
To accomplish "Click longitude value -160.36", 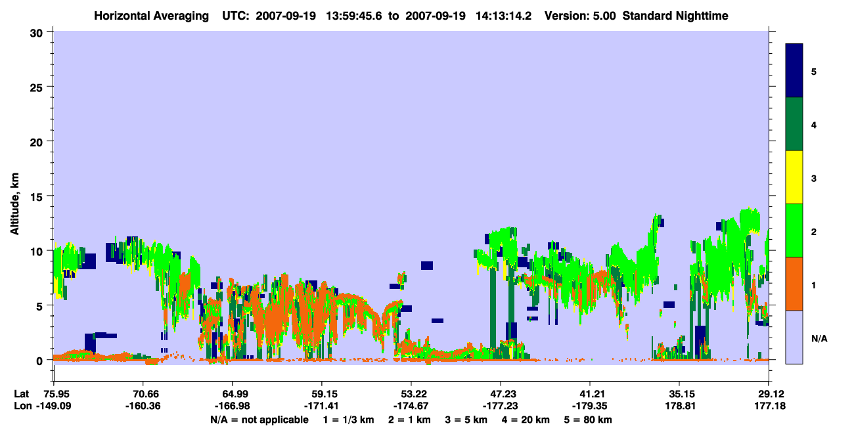I will click(x=143, y=406).
